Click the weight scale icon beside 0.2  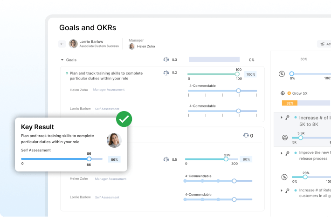166,73
